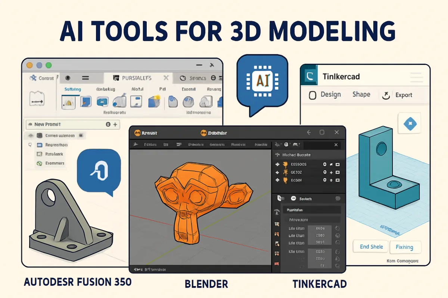Toggle the circle visibility dot for EESSOOS
448x298 pixels.
[x=325, y=164]
